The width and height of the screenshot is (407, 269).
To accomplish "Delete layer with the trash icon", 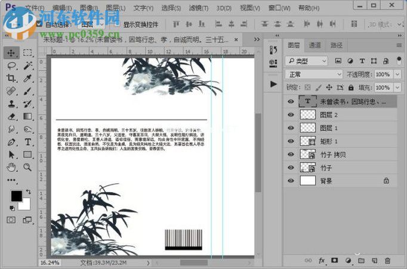I will click(x=387, y=261).
